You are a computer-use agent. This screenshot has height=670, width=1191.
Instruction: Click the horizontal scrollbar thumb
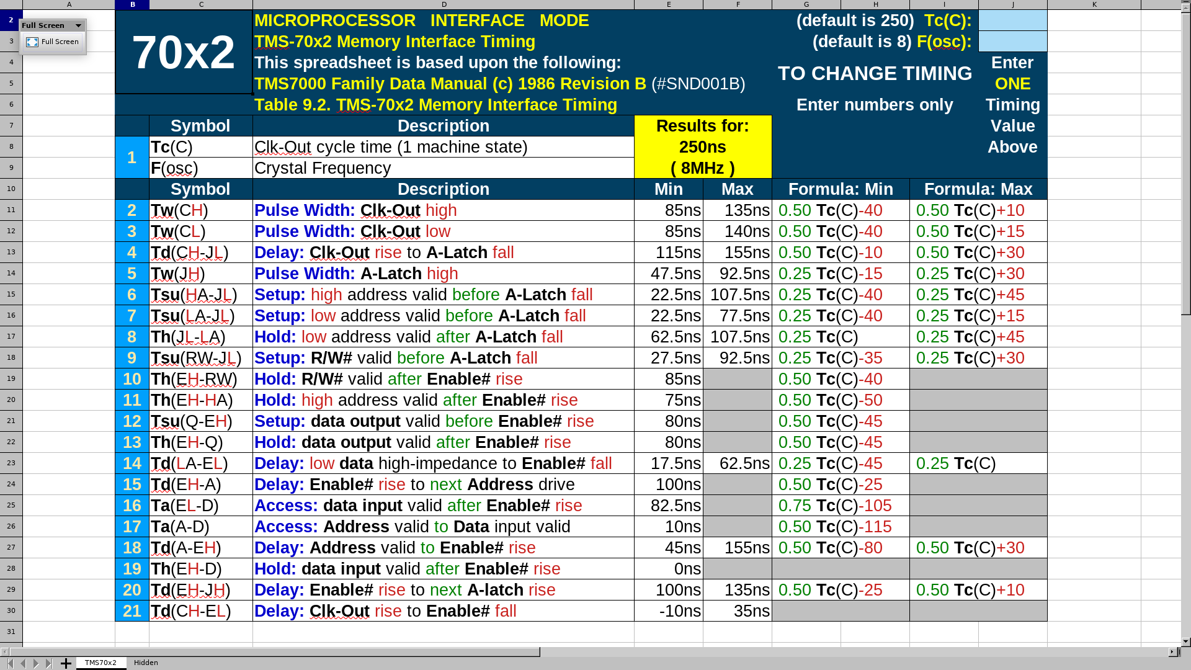[274, 652]
